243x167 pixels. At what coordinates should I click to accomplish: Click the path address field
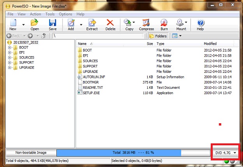pyautogui.click(x=98, y=36)
